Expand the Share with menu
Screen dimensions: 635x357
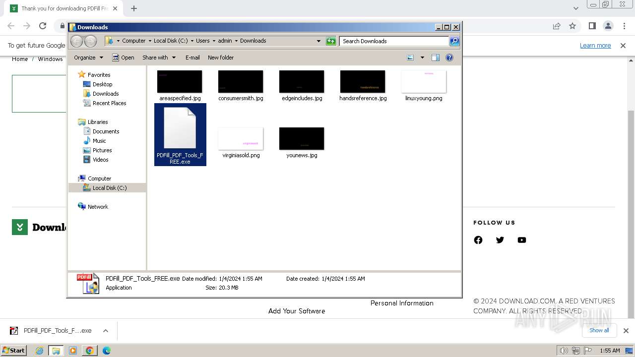click(x=159, y=58)
